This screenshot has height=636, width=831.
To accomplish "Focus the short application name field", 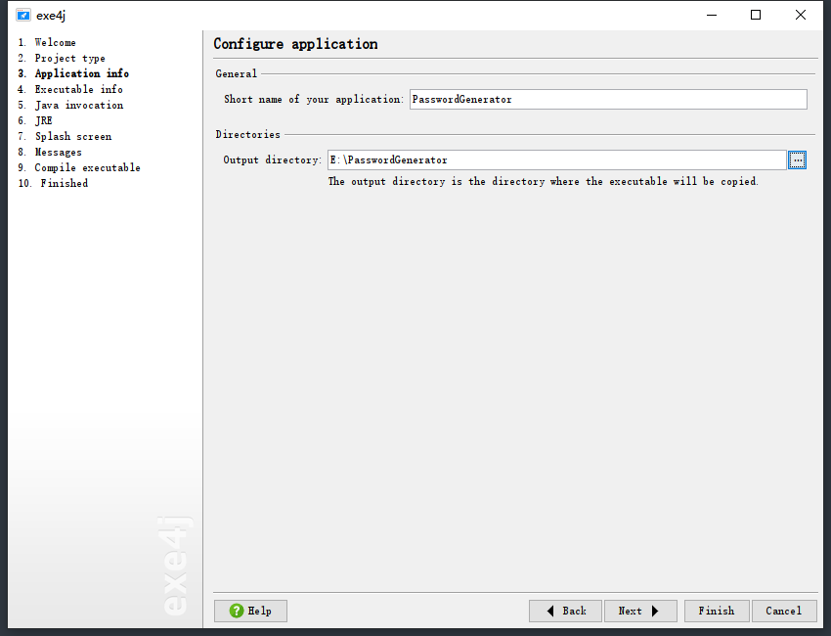I will click(608, 99).
